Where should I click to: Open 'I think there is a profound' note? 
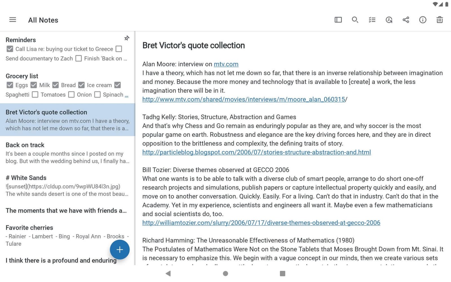pos(61,260)
